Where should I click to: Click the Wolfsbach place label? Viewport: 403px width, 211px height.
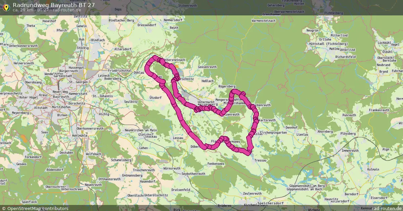pos(93,154)
